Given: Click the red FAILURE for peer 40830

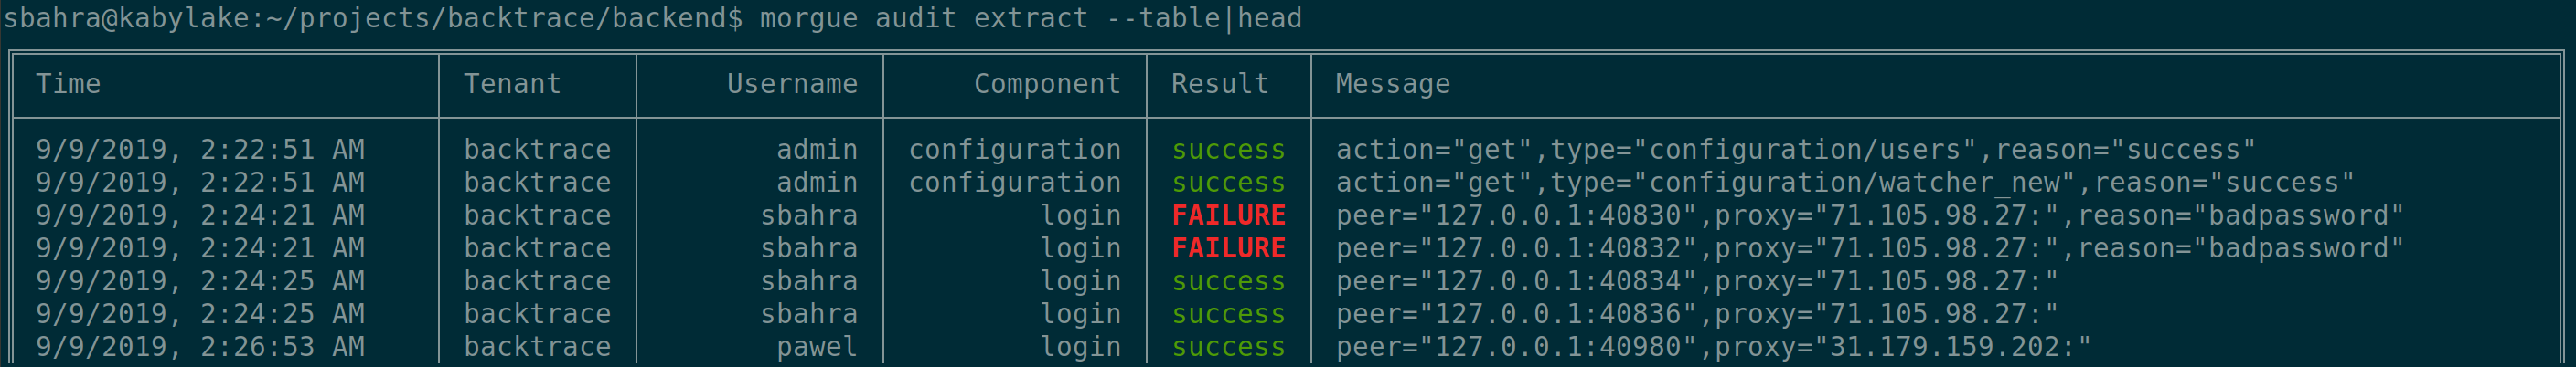Looking at the screenshot, I should (1228, 215).
